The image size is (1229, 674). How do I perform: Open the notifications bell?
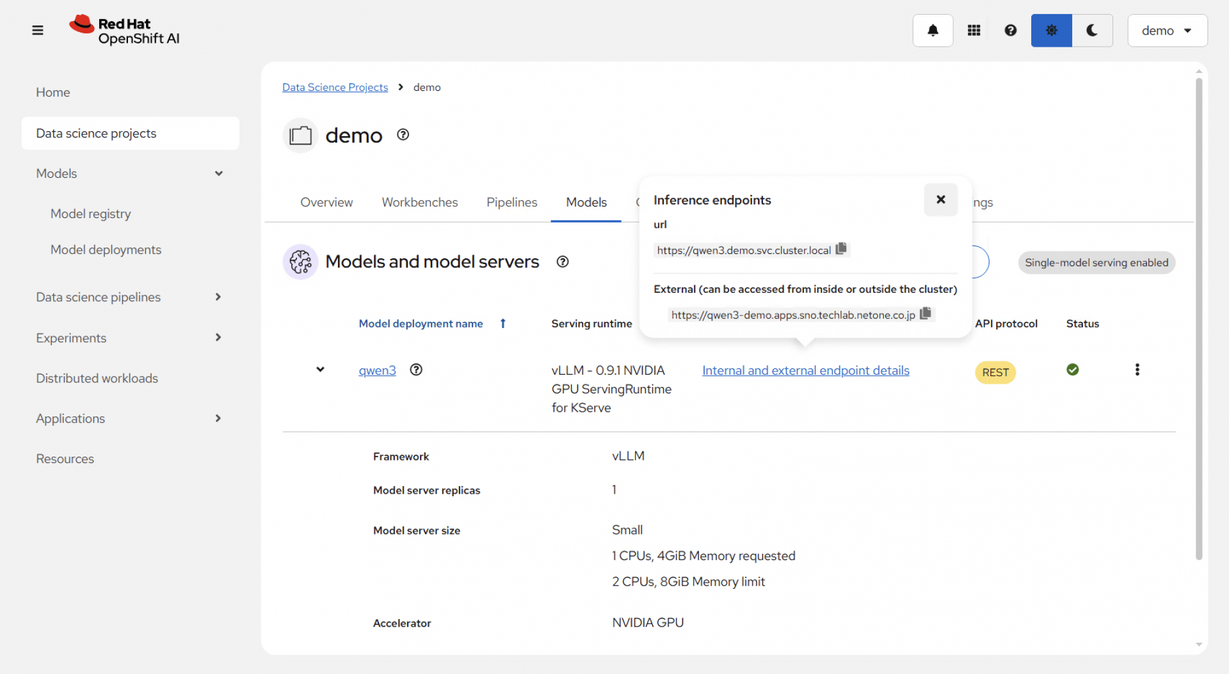(933, 30)
